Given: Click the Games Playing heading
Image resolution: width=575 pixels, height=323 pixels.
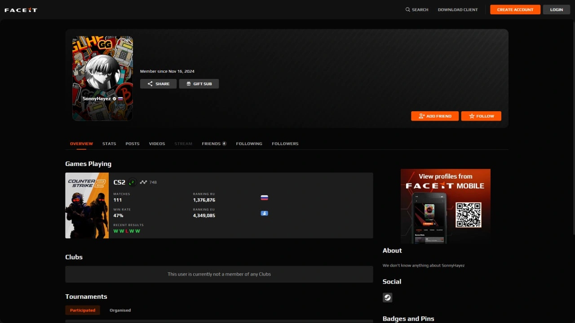Looking at the screenshot, I should click(x=88, y=164).
